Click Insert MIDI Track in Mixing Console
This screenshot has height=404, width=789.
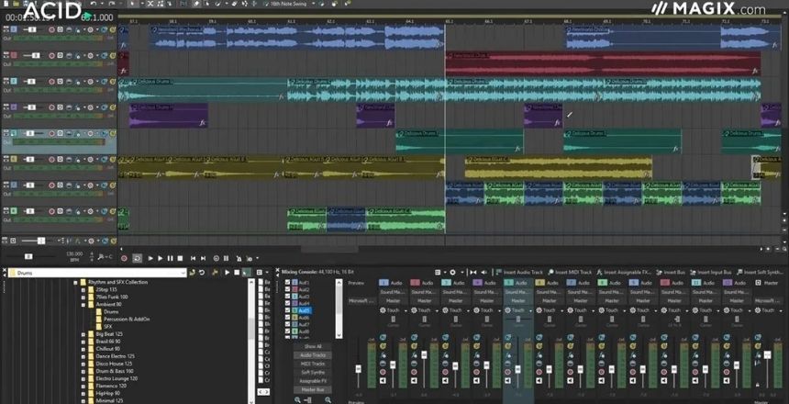(570, 273)
